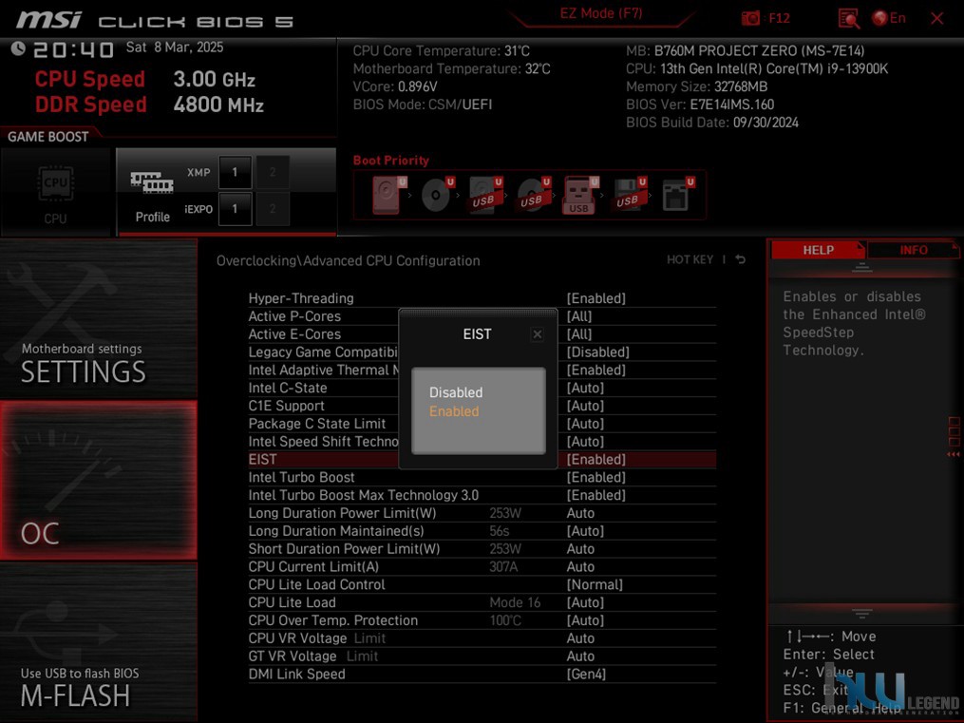Viewport: 964px width, 723px height.
Task: Select the USB key boot device icon
Action: tap(581, 195)
